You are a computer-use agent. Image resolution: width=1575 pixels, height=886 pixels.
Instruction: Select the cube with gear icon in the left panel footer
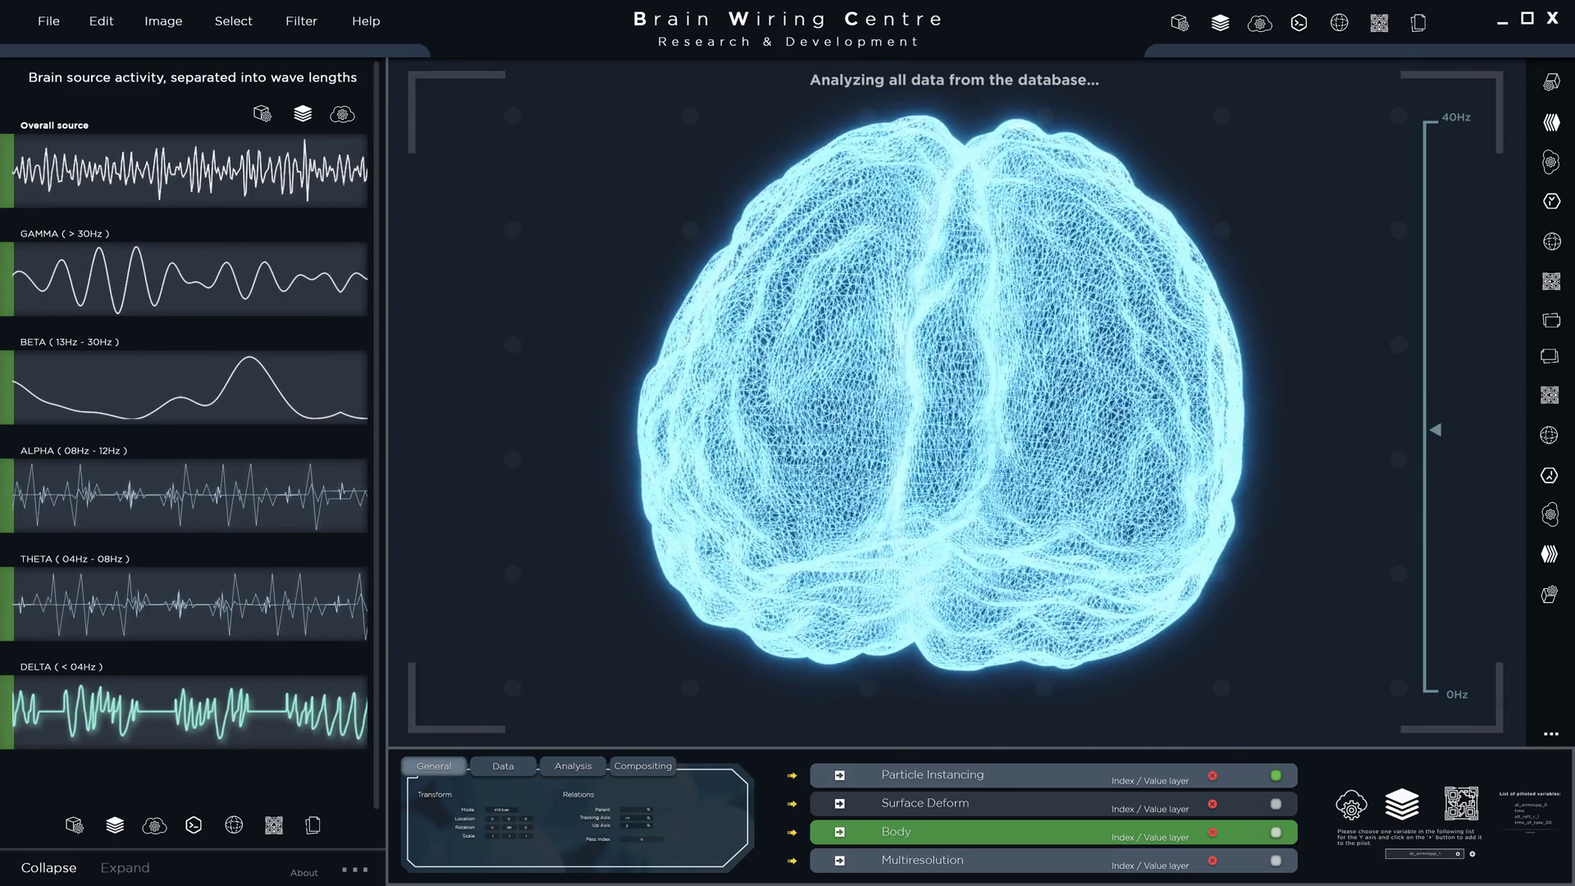pos(75,825)
